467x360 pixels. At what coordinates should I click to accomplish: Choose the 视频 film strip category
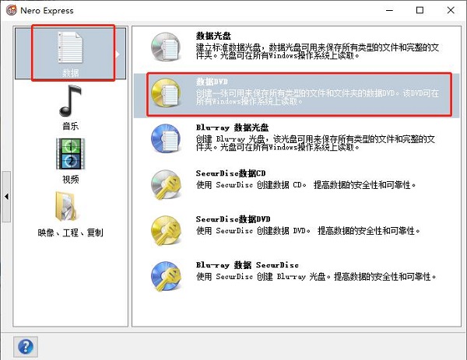tap(70, 154)
